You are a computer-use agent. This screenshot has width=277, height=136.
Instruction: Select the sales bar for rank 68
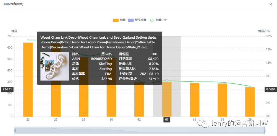(222, 100)
